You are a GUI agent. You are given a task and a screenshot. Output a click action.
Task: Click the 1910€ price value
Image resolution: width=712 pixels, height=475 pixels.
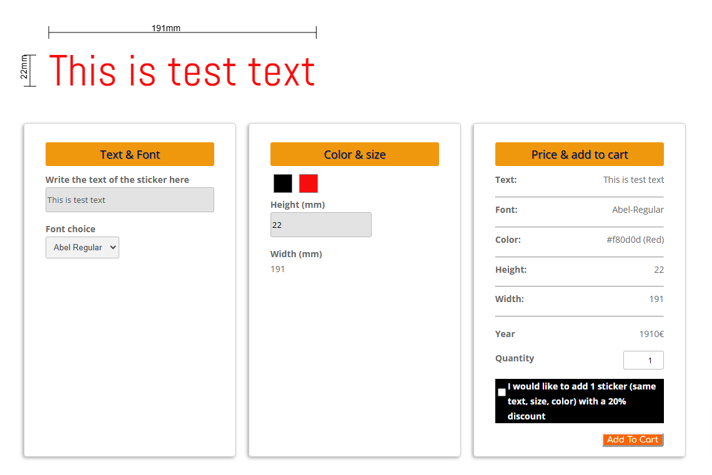tap(651, 334)
